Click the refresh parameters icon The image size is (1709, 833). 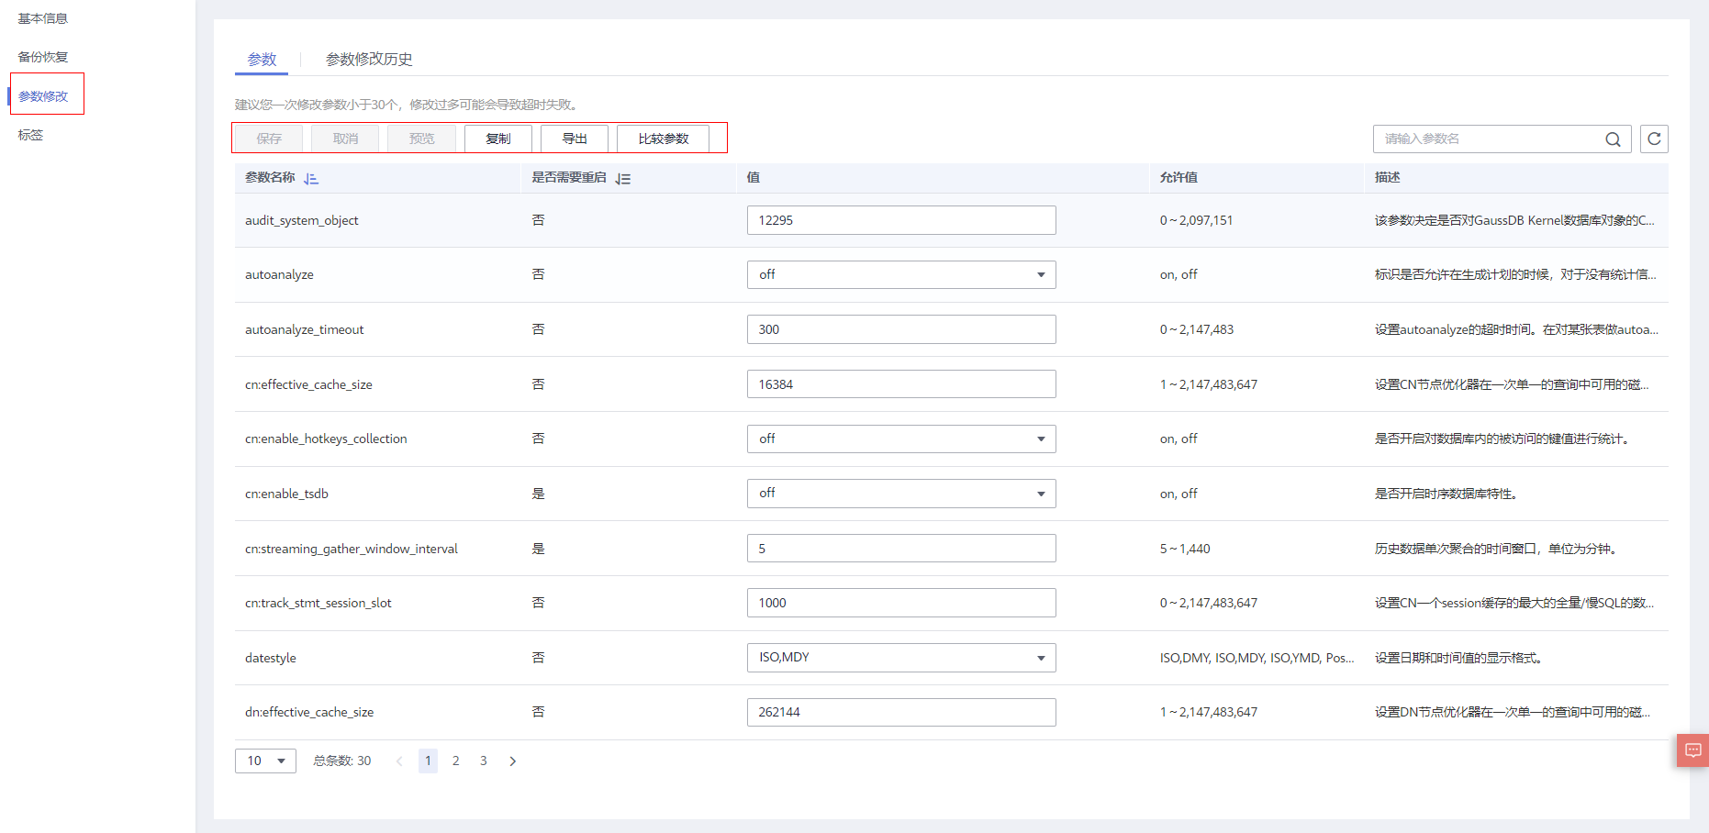(1654, 139)
